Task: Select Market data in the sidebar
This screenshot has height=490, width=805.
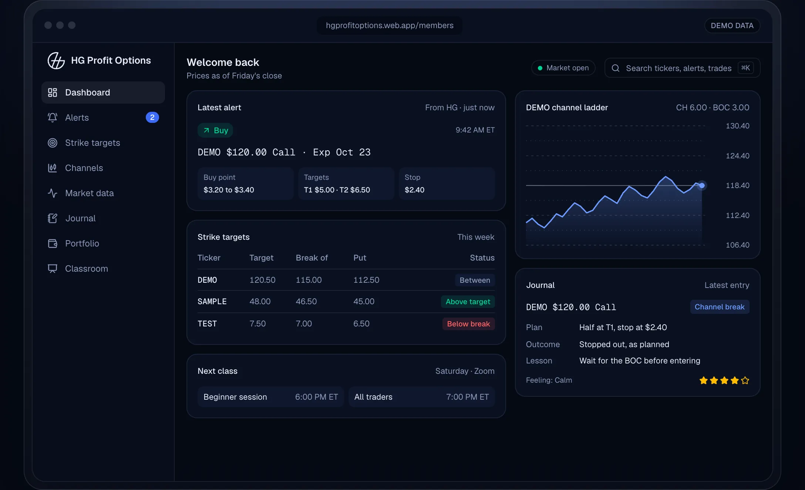Action: point(103,193)
